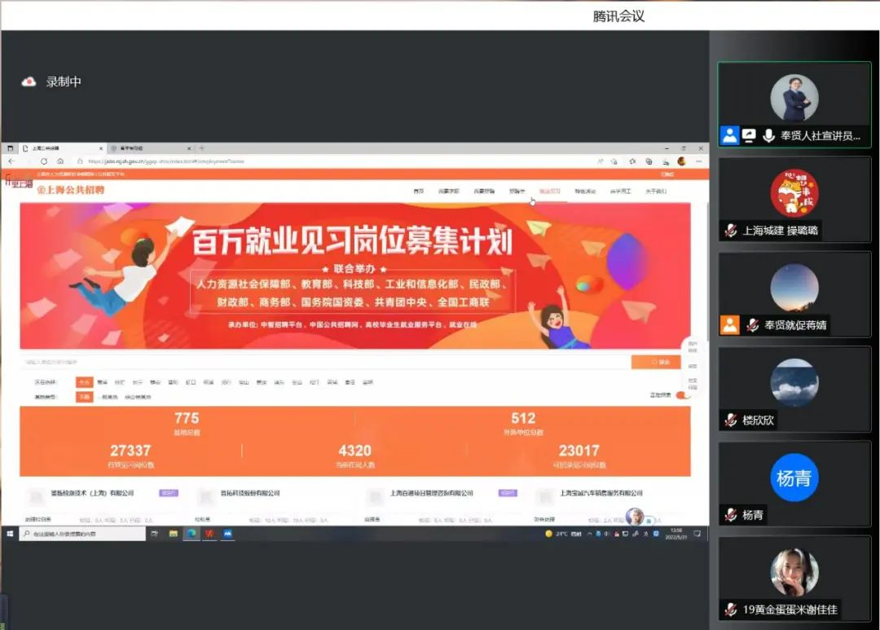The image size is (880, 630).
Task: Click the purple tag beside 上海自通项目管理咨询
Action: click(508, 493)
